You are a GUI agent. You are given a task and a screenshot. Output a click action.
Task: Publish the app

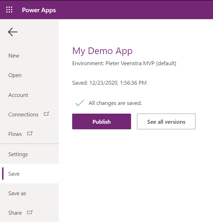click(101, 122)
